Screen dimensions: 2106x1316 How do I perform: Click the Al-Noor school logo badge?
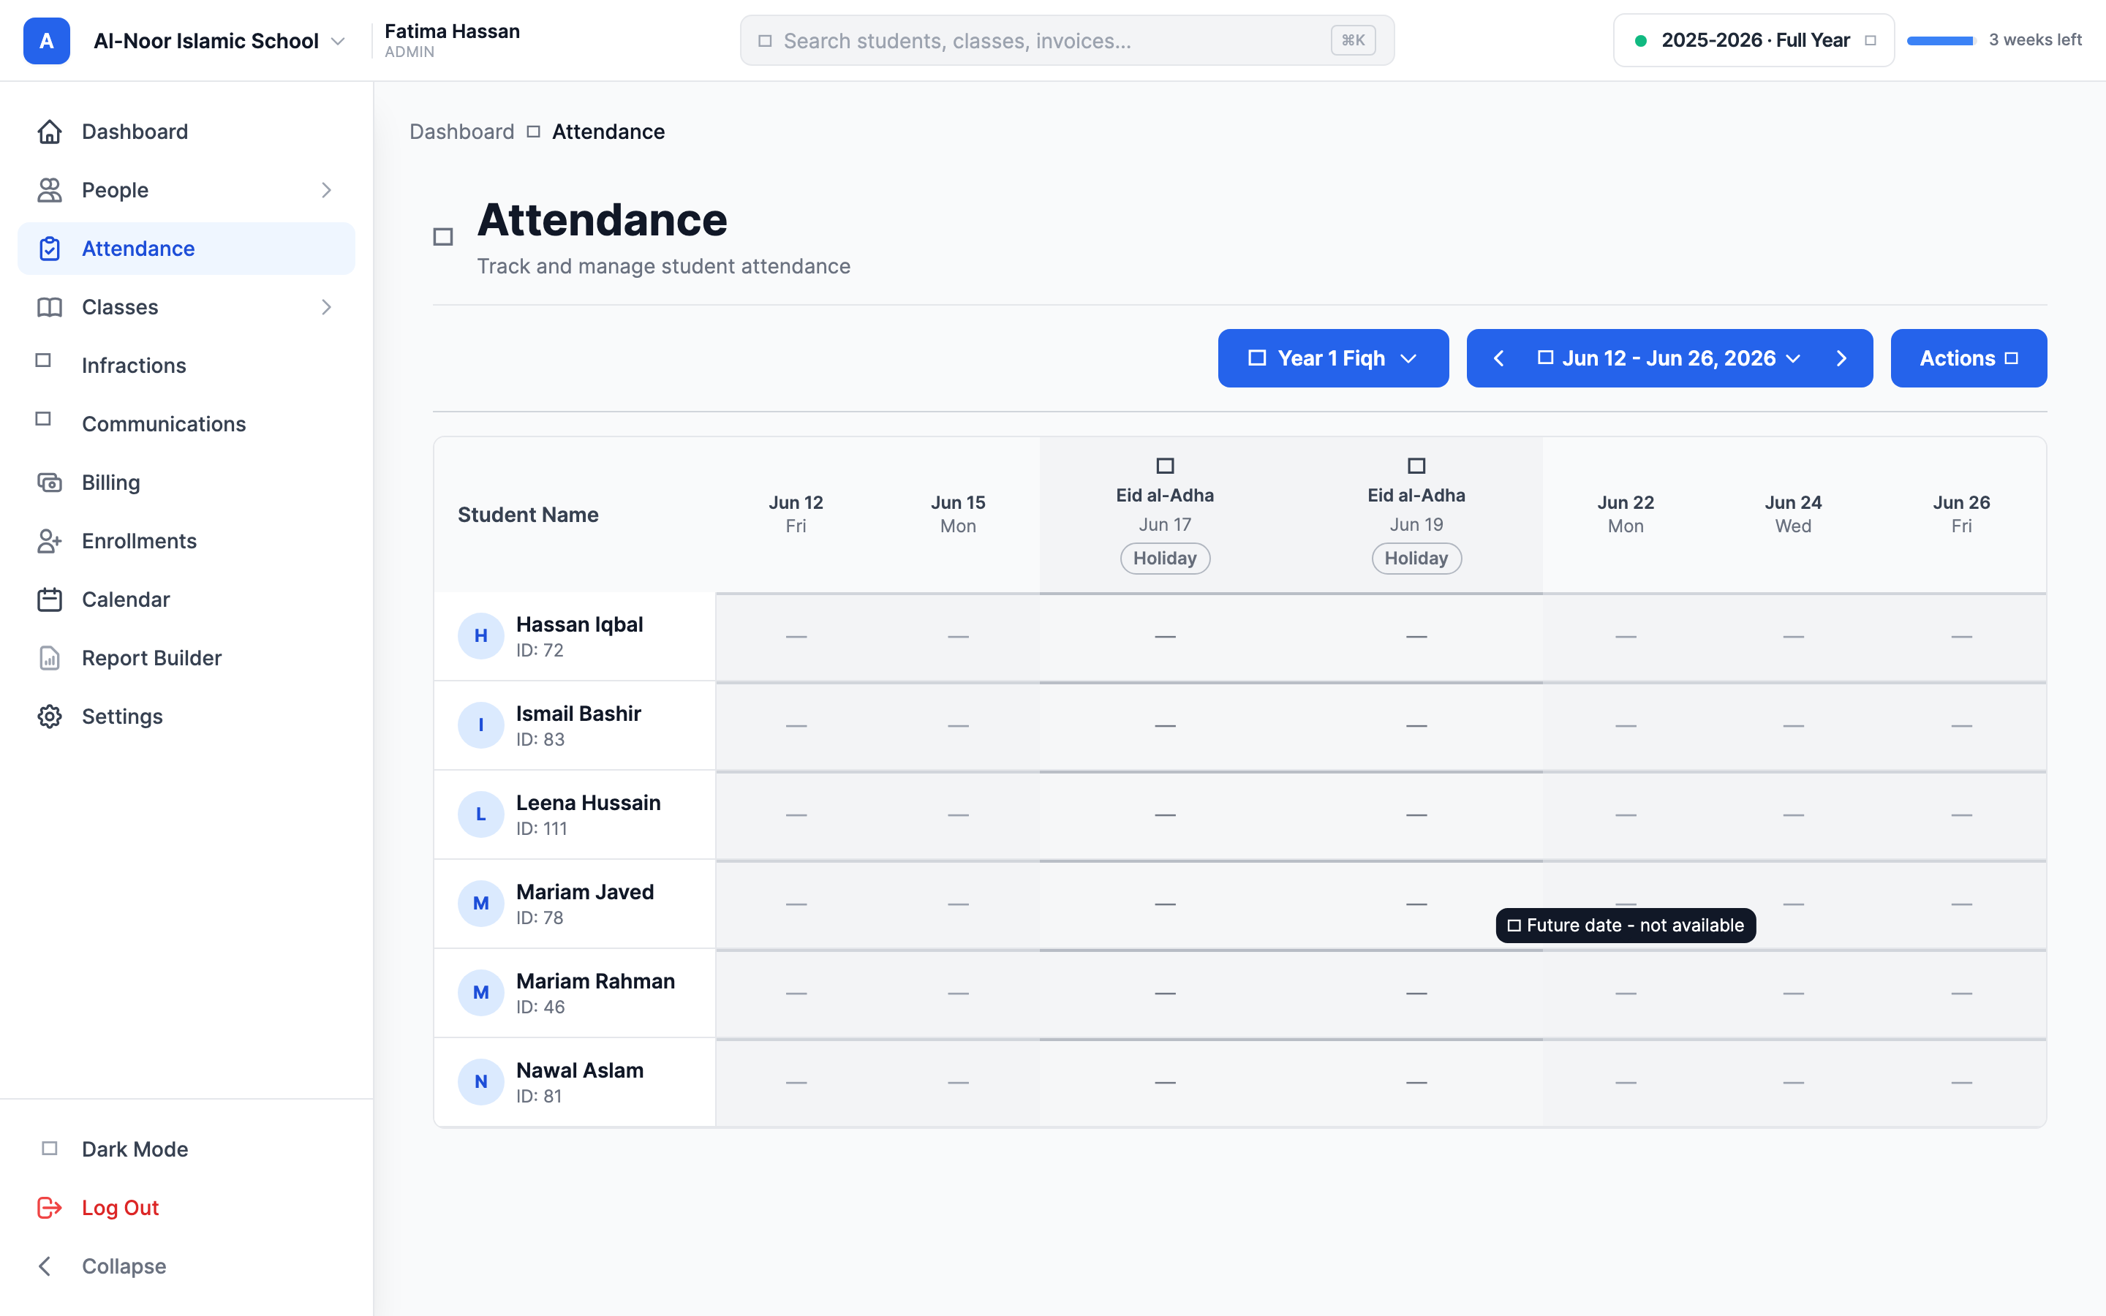[x=46, y=41]
